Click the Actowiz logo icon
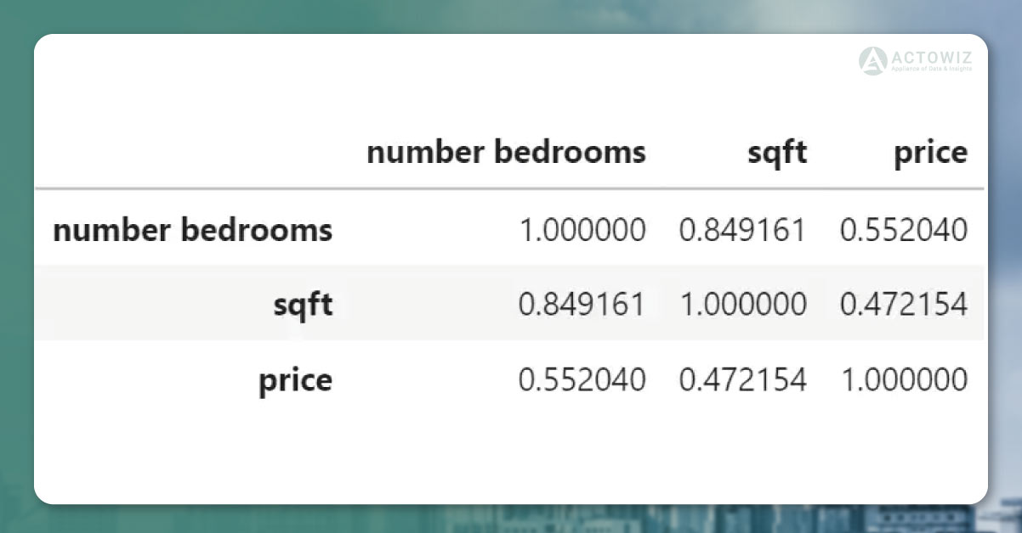1022x533 pixels. [872, 61]
